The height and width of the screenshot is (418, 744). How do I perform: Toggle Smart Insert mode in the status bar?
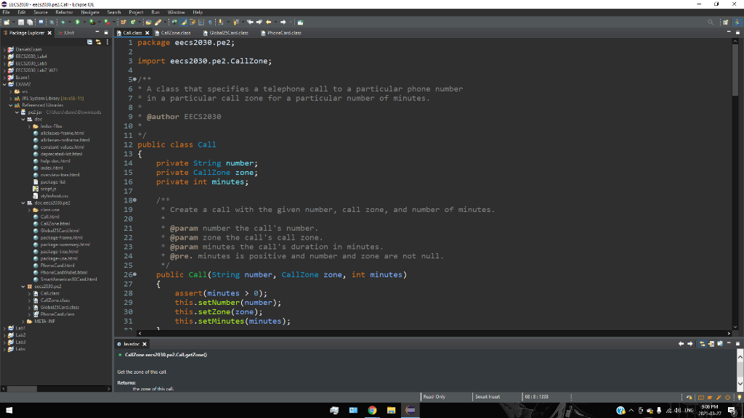[x=487, y=397]
